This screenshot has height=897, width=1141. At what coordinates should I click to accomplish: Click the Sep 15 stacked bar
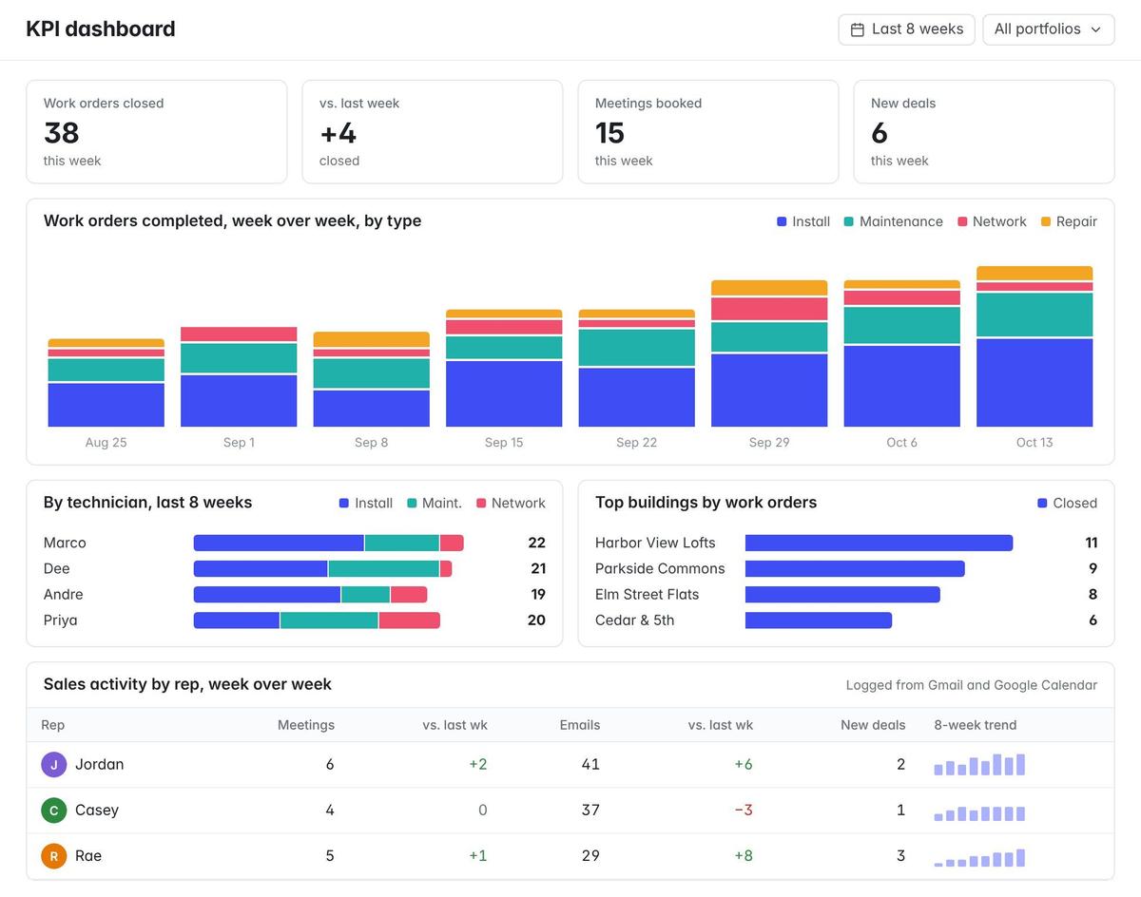(x=504, y=368)
